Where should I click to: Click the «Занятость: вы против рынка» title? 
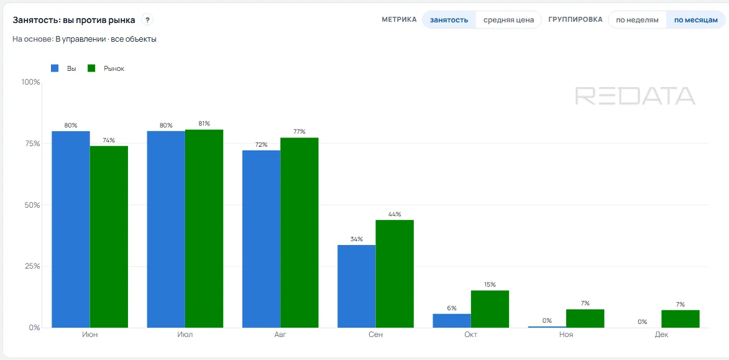[74, 20]
